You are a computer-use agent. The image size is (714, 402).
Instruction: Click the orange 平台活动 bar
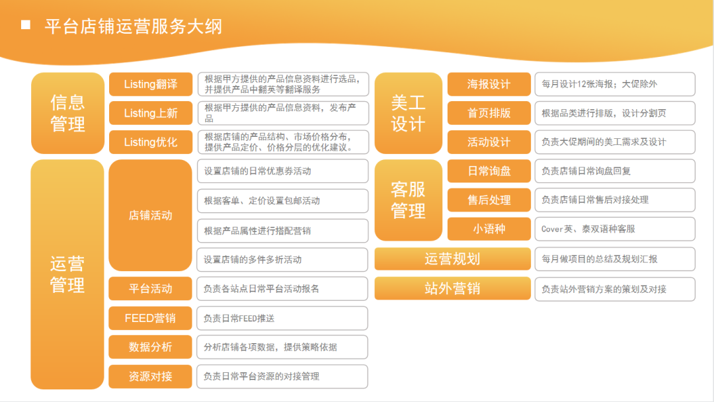click(x=150, y=289)
